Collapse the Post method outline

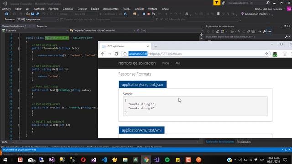[x=19, y=90]
